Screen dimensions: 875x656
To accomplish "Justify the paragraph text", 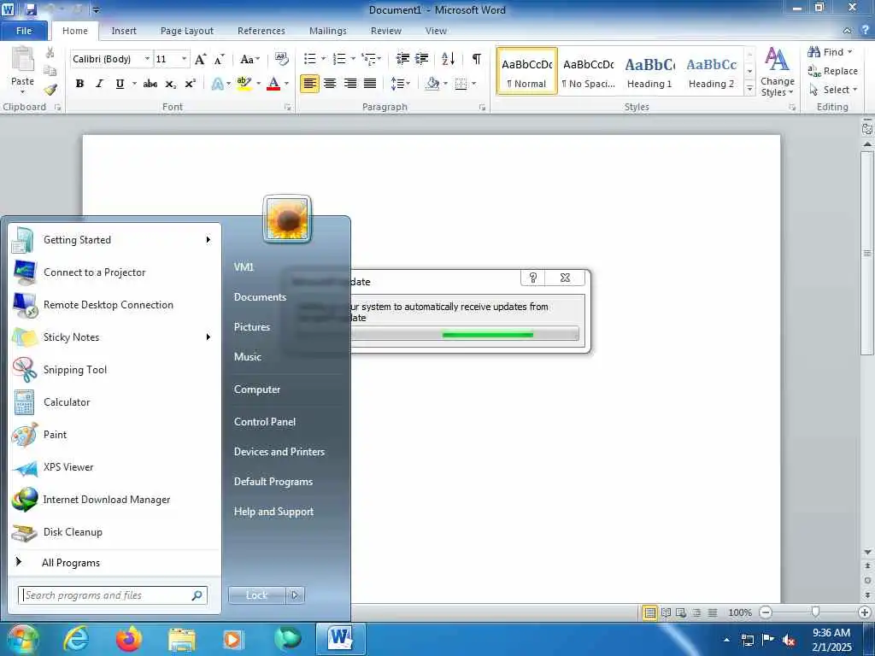I will pyautogui.click(x=369, y=84).
